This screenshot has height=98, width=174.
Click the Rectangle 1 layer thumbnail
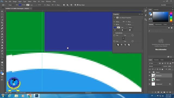153,76
